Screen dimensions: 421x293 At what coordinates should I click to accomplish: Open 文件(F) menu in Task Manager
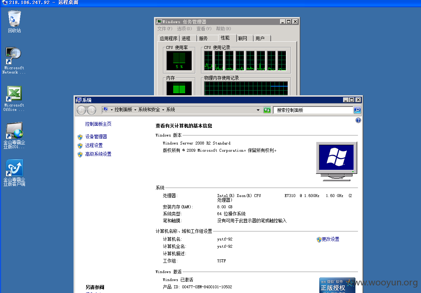[164, 29]
